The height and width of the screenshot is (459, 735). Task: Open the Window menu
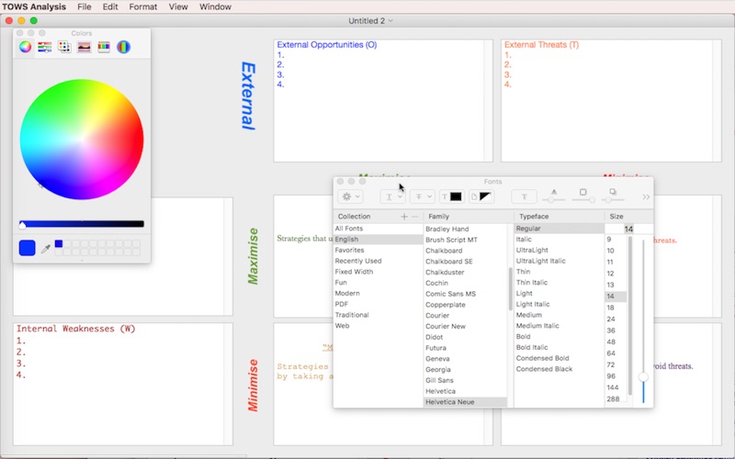tap(215, 6)
